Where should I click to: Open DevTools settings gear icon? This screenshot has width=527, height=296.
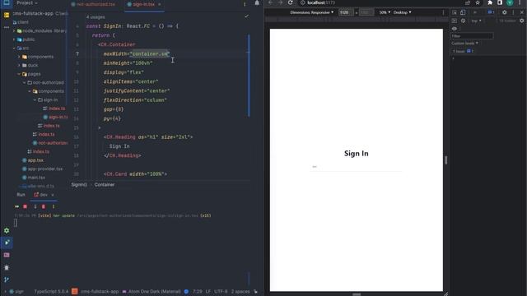pos(504,12)
